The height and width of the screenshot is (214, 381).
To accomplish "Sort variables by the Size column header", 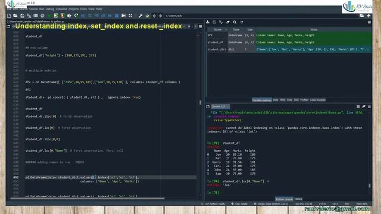I will click(250, 30).
